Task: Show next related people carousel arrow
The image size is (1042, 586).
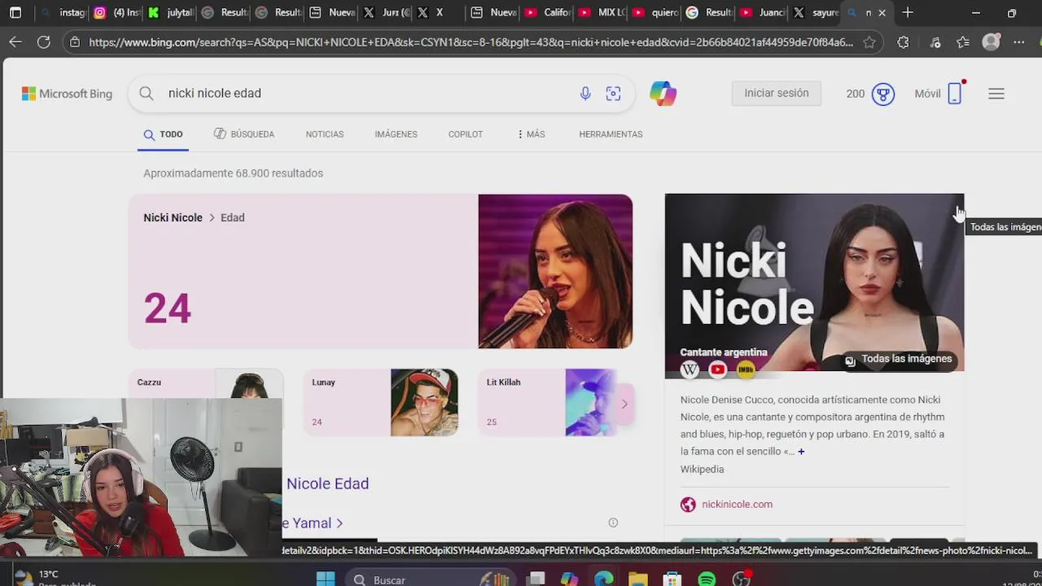Action: [x=624, y=404]
